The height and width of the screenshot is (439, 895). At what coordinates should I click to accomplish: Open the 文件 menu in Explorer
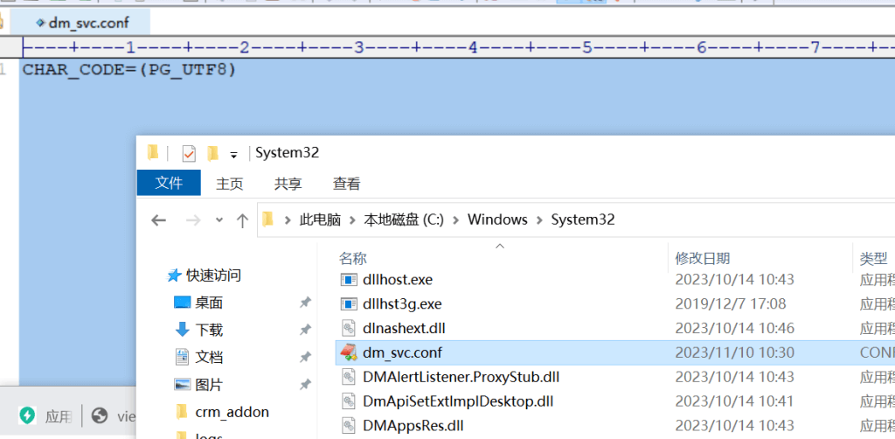[x=169, y=183]
